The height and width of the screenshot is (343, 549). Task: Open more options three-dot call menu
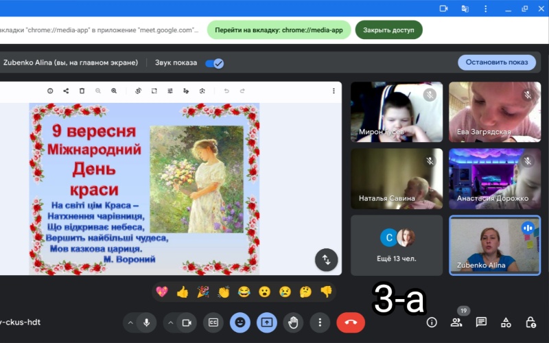tap(320, 322)
